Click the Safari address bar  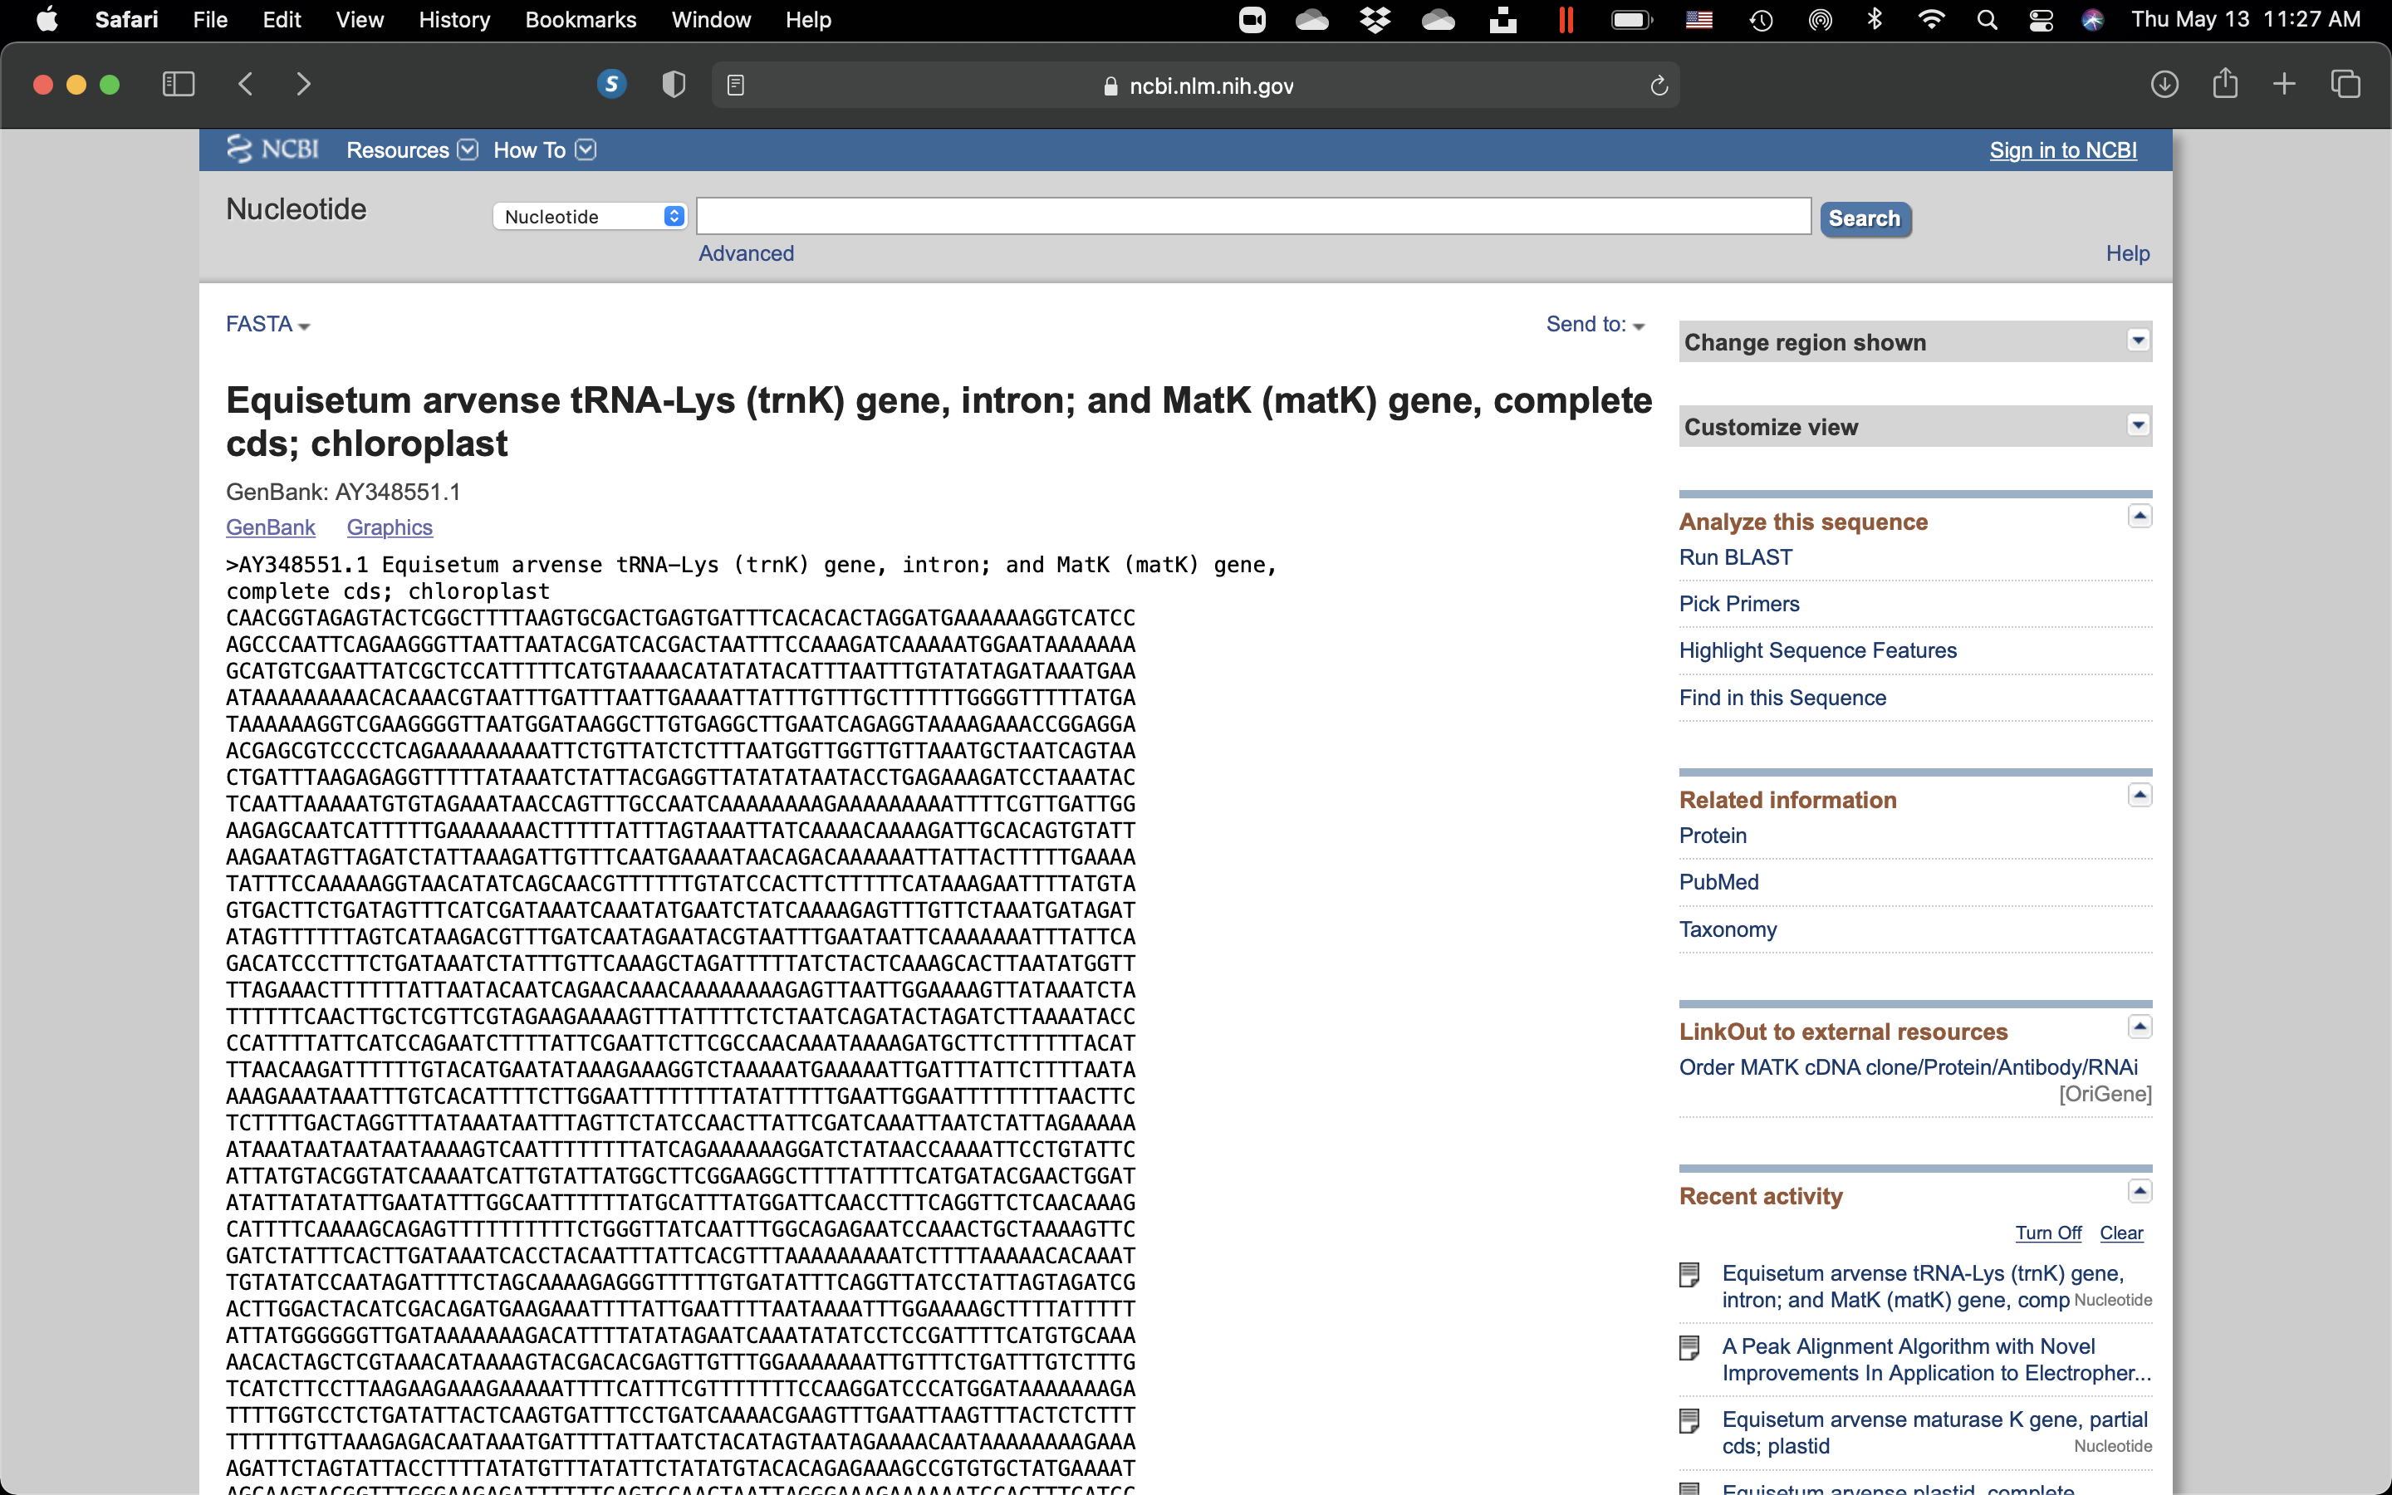1195,86
